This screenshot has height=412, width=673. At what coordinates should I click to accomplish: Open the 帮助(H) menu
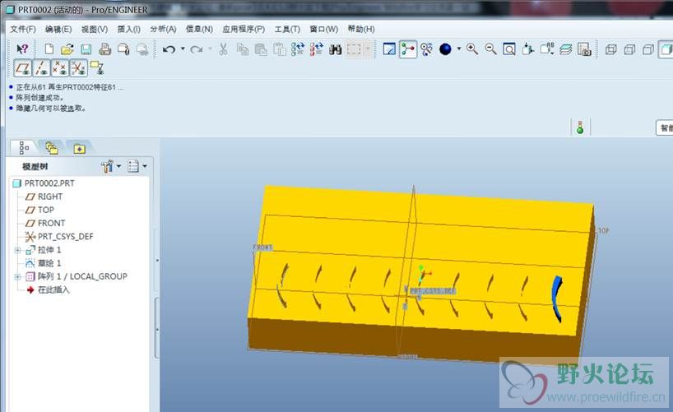coord(361,29)
